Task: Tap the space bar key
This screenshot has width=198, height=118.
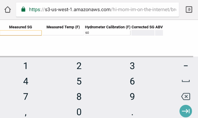Action: pos(186,81)
